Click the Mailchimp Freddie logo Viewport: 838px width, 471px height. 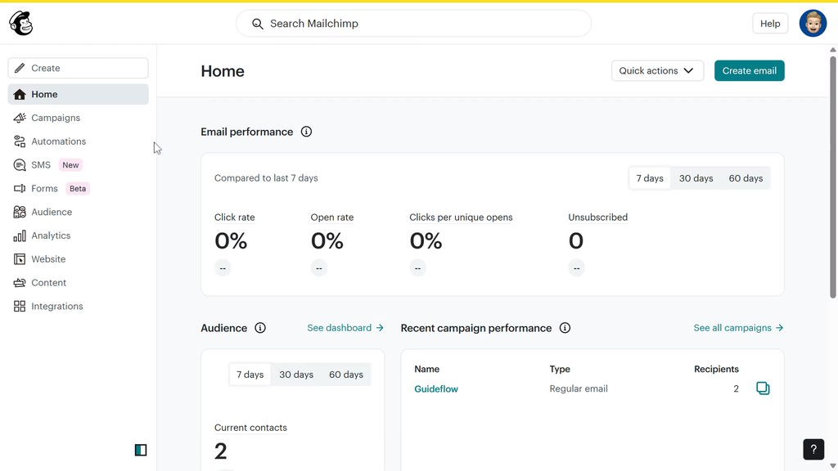[20, 24]
